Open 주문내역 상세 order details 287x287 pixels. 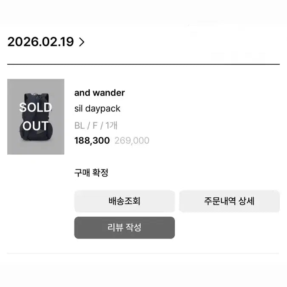tap(229, 201)
